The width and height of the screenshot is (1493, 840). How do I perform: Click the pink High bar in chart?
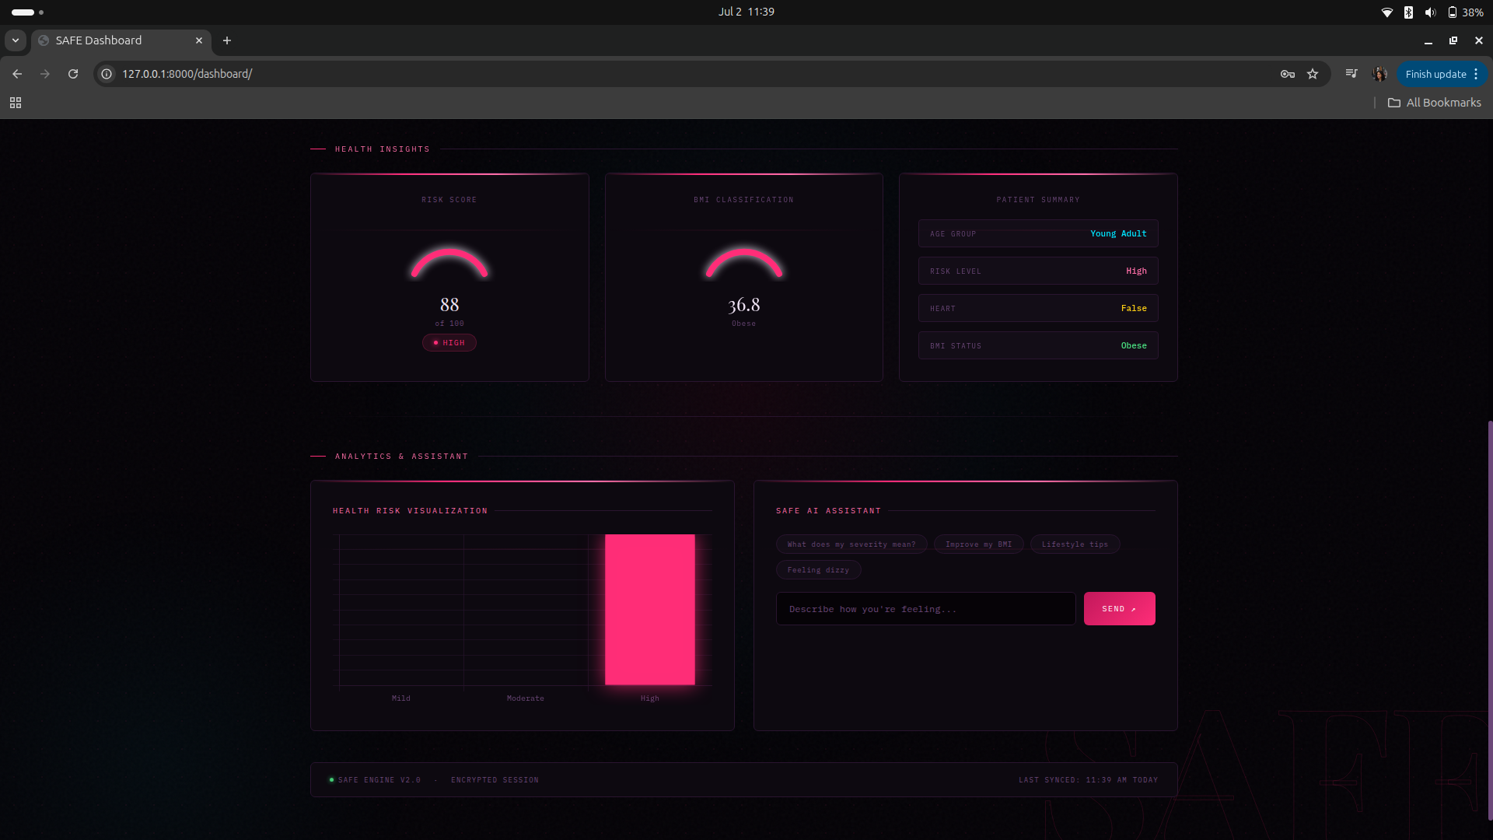click(x=649, y=610)
